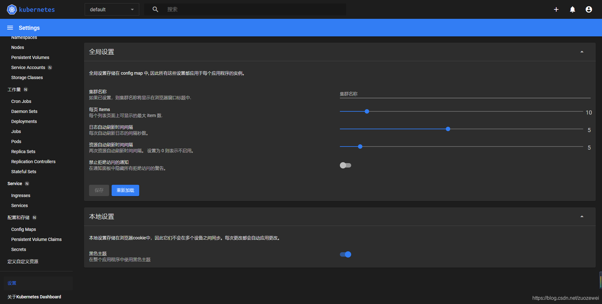Open the default namespace dropdown

point(112,9)
